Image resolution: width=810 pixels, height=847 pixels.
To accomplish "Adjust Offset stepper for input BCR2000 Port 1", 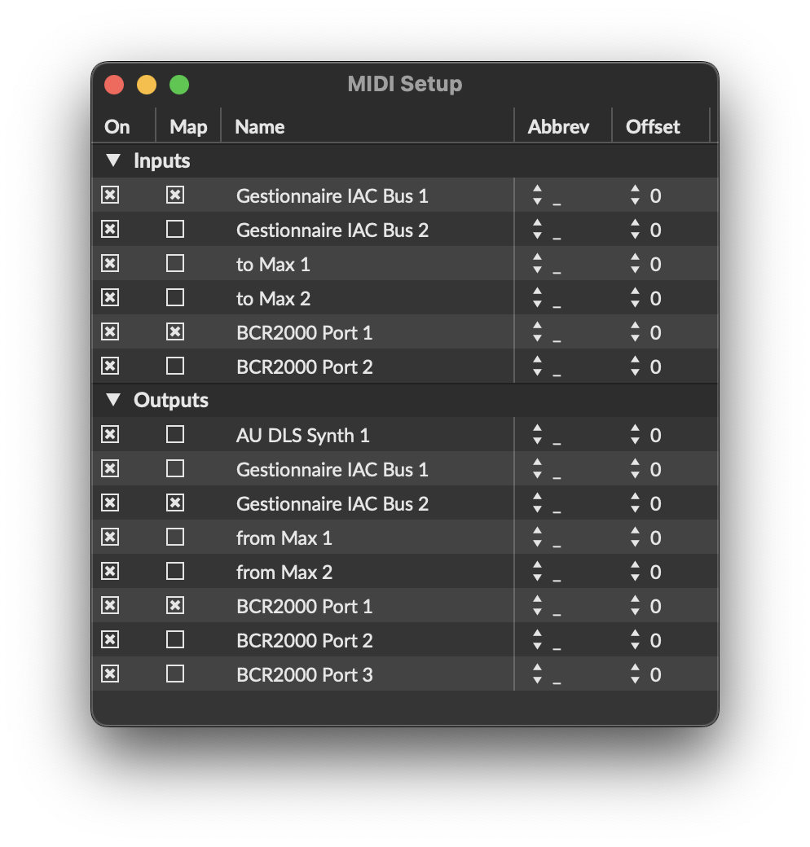I will tap(635, 331).
